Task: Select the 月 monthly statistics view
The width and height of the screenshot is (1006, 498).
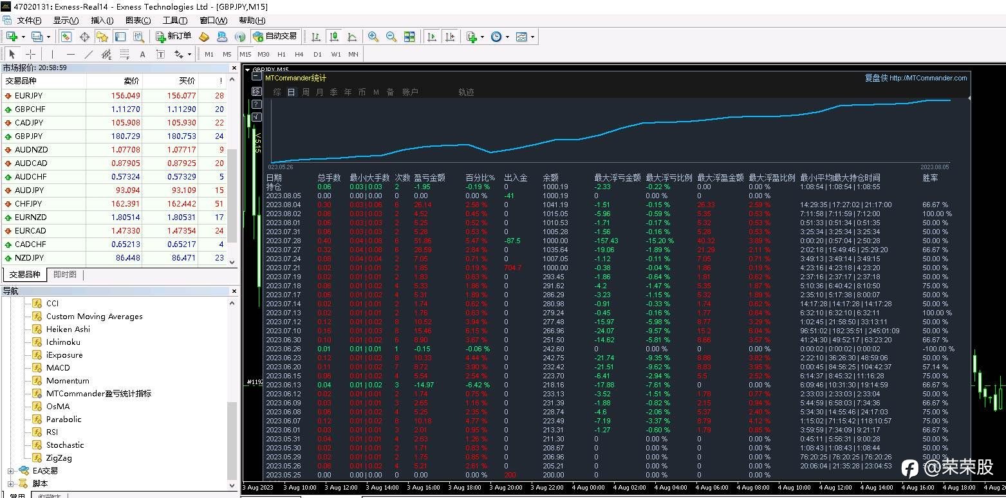Action: pos(319,92)
